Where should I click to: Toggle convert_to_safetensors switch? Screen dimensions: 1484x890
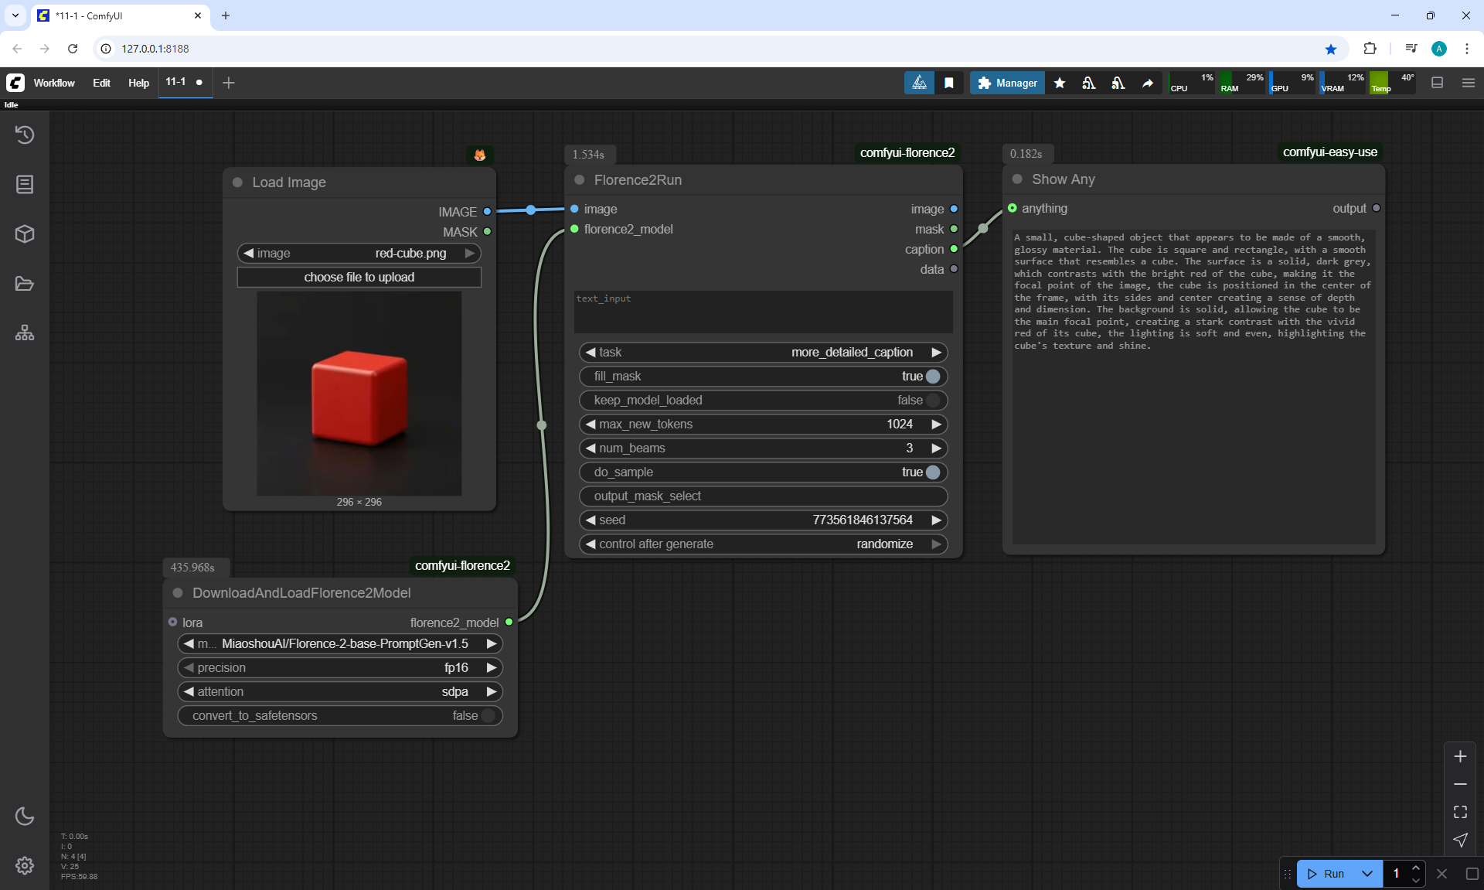pyautogui.click(x=488, y=716)
